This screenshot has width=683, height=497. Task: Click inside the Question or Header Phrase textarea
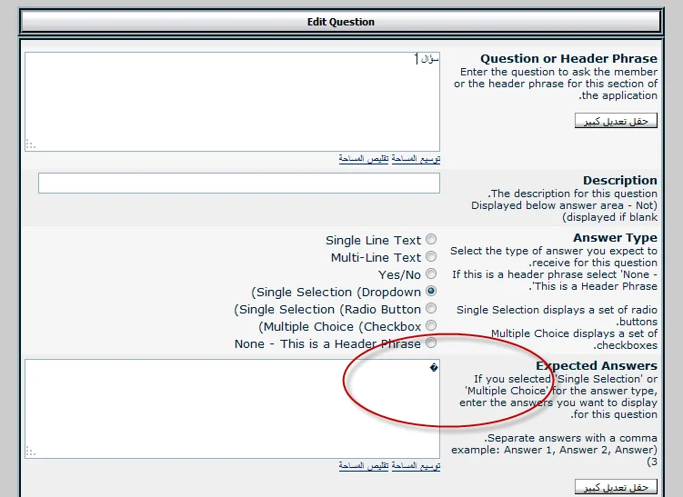[232, 101]
